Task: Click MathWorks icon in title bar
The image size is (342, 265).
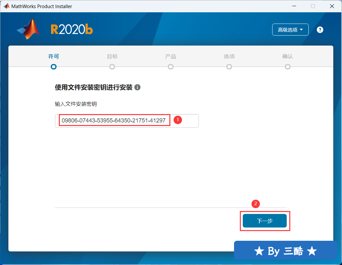Action: coord(6,6)
